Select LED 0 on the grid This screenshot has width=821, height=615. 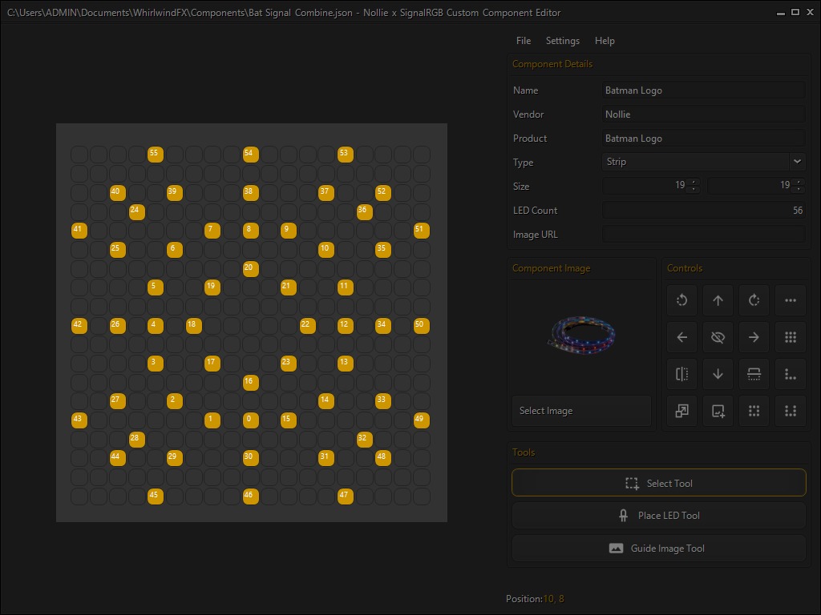tap(250, 420)
